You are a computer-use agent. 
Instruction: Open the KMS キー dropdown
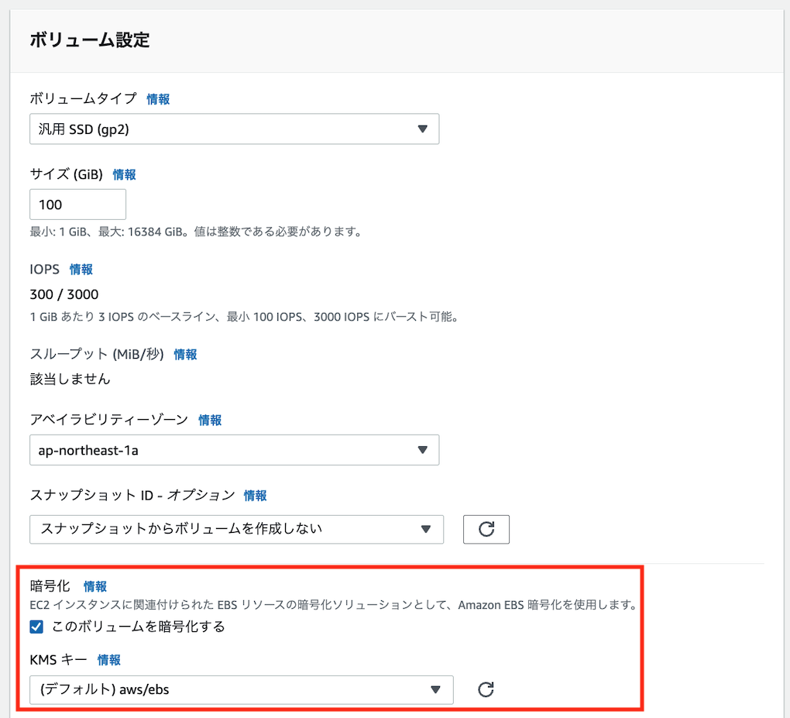pyautogui.click(x=242, y=689)
